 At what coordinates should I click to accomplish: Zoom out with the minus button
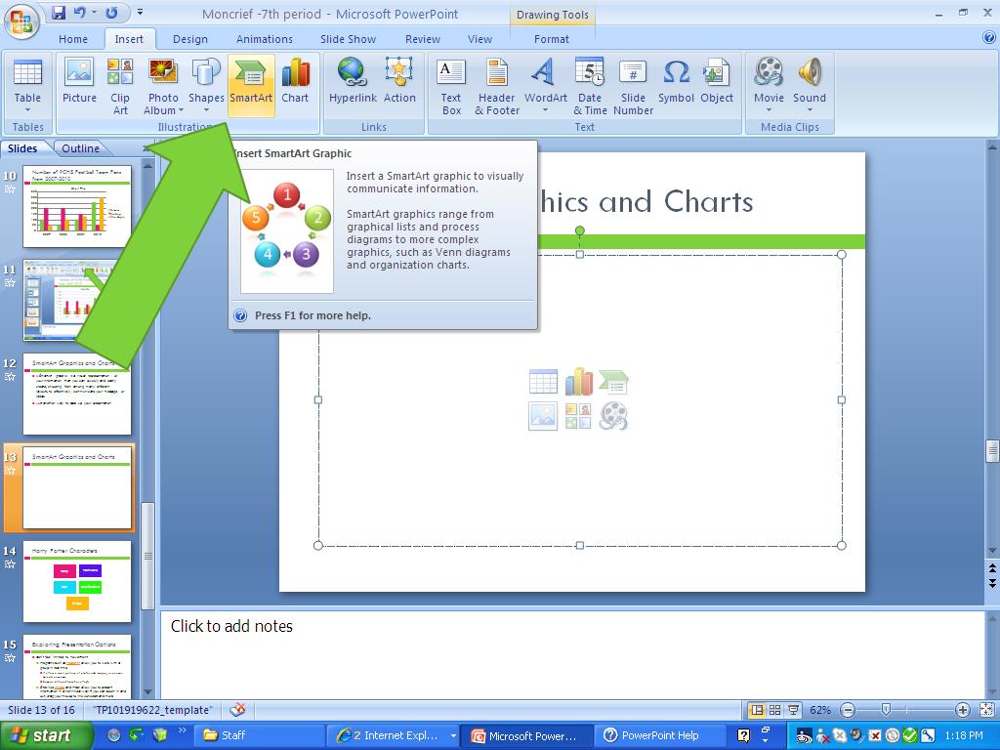click(x=848, y=710)
